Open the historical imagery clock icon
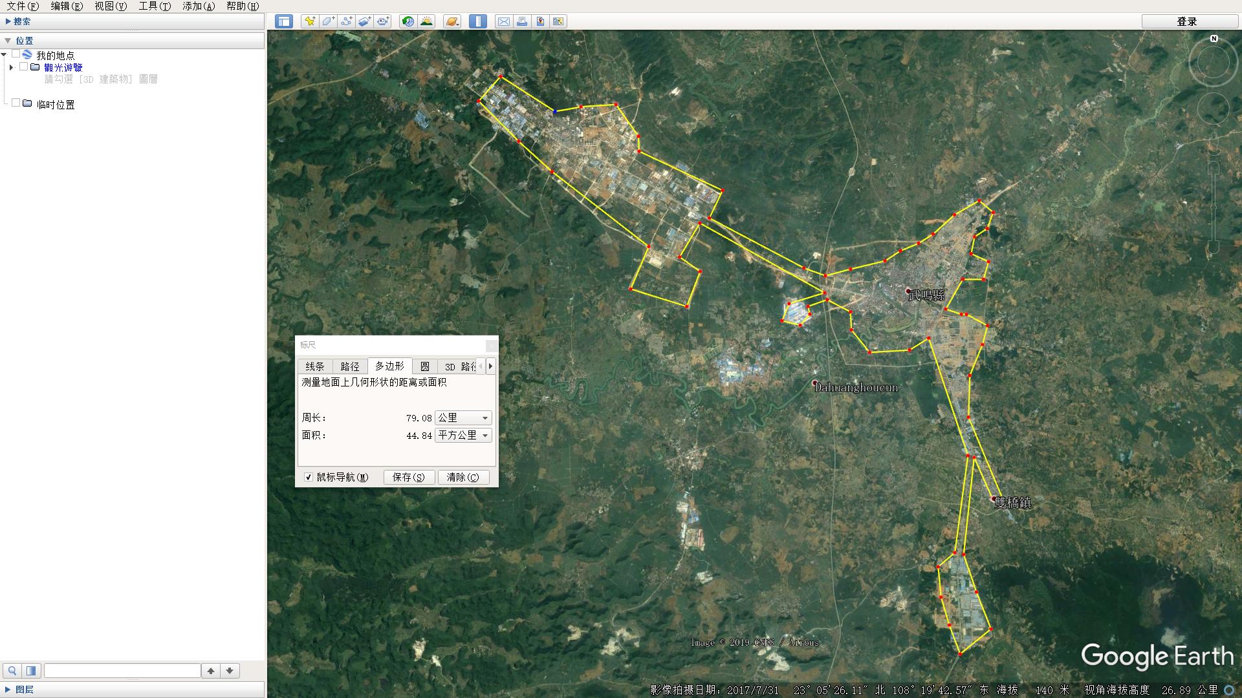 point(408,21)
